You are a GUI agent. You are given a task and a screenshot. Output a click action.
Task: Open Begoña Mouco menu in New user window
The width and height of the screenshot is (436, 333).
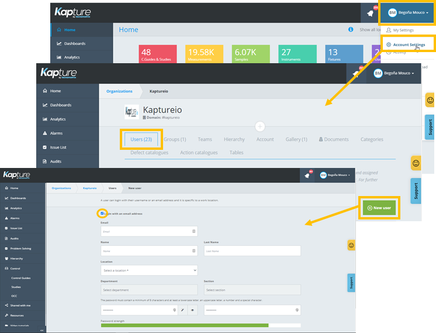[335, 175]
